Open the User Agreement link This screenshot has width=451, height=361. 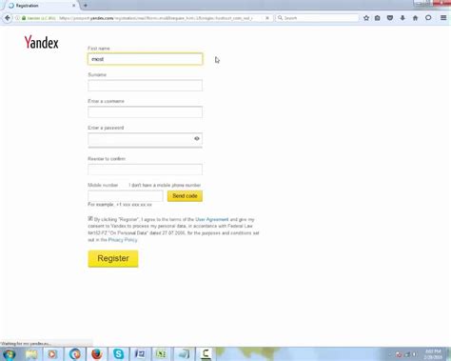point(212,219)
